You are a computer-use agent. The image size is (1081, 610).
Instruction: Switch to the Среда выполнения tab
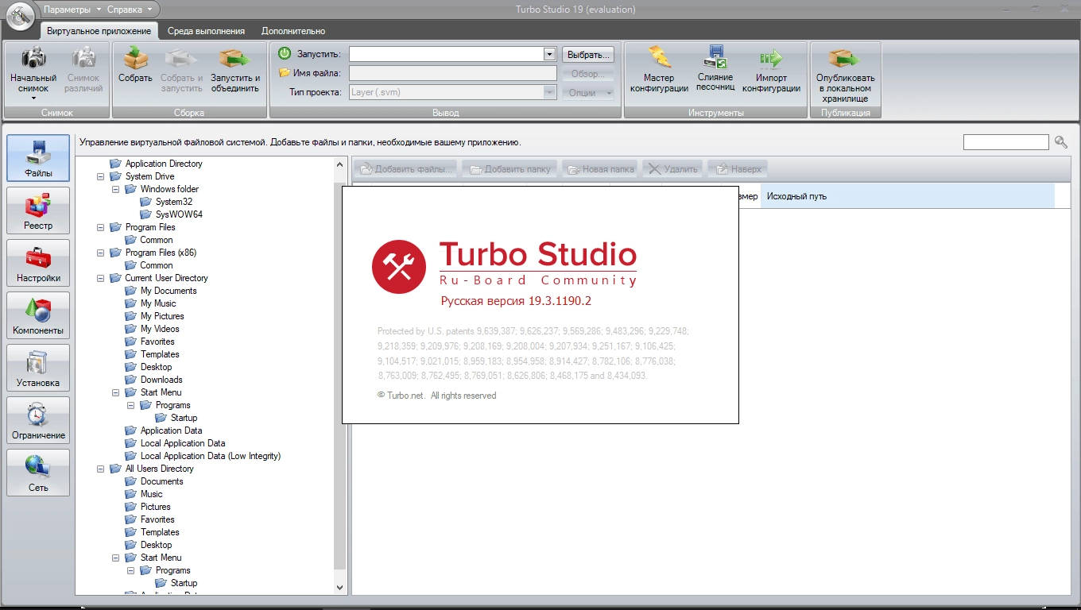pyautogui.click(x=206, y=31)
